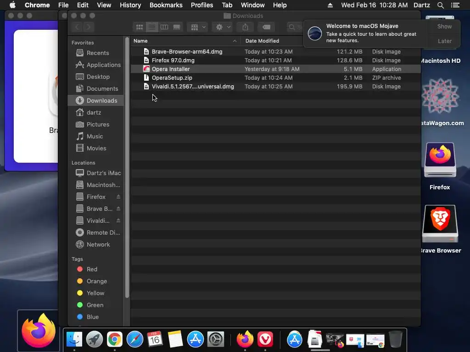
Task: Sort by Date Modified column
Action: [271, 41]
